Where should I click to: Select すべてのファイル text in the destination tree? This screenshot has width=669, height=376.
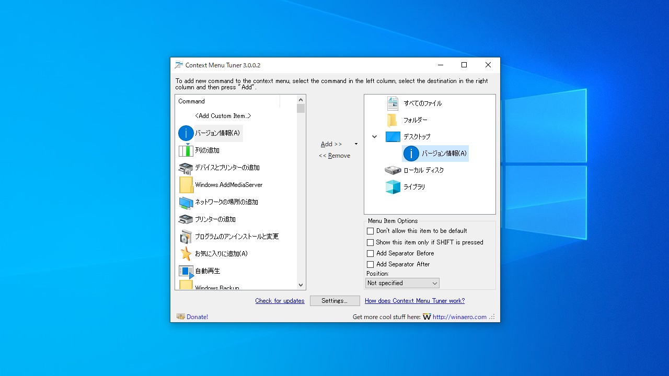point(423,103)
